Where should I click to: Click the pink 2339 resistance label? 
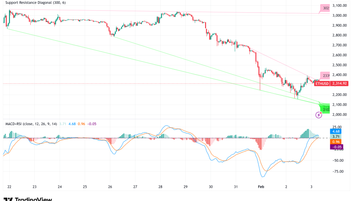[x=326, y=75]
